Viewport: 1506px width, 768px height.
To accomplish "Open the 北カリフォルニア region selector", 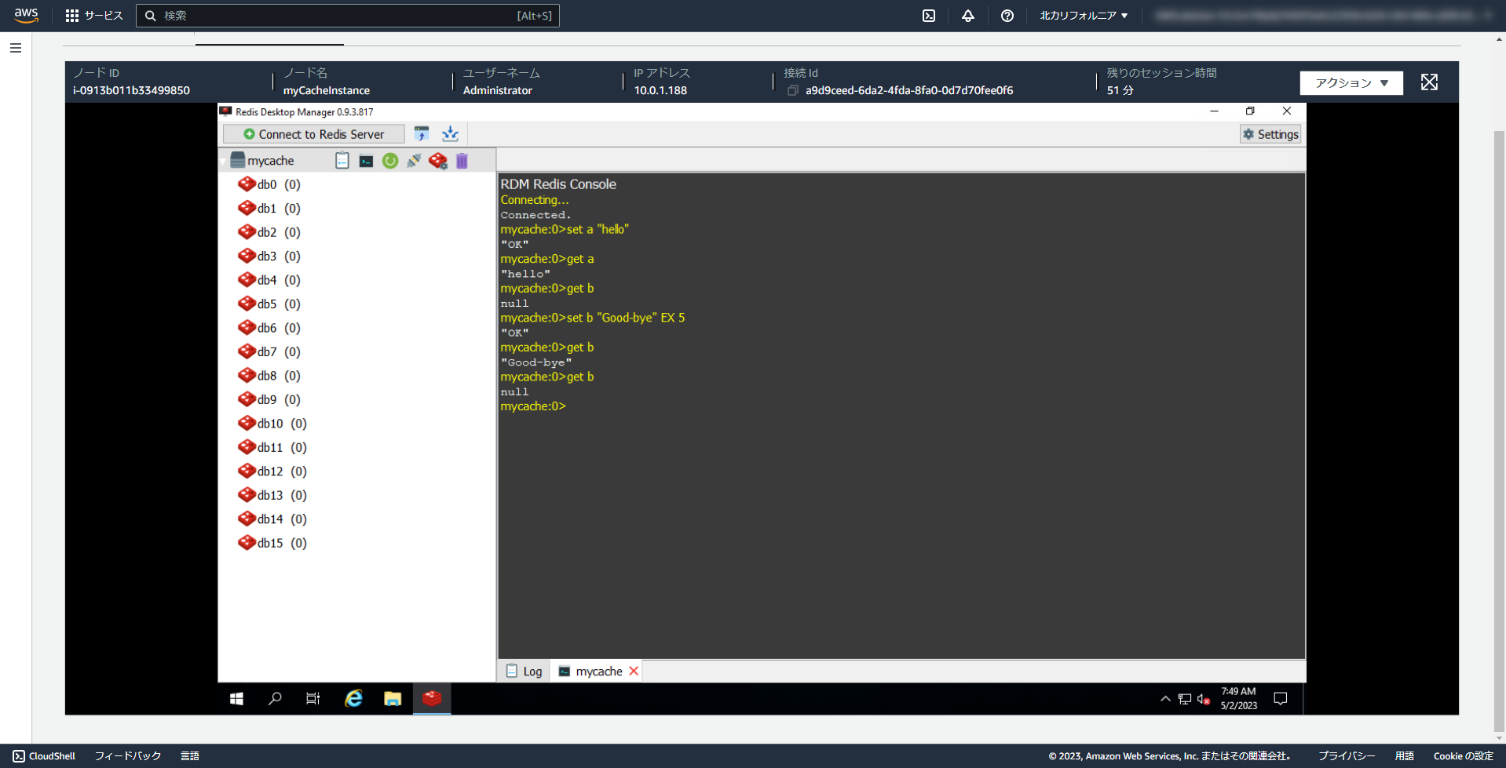I will coord(1084,15).
